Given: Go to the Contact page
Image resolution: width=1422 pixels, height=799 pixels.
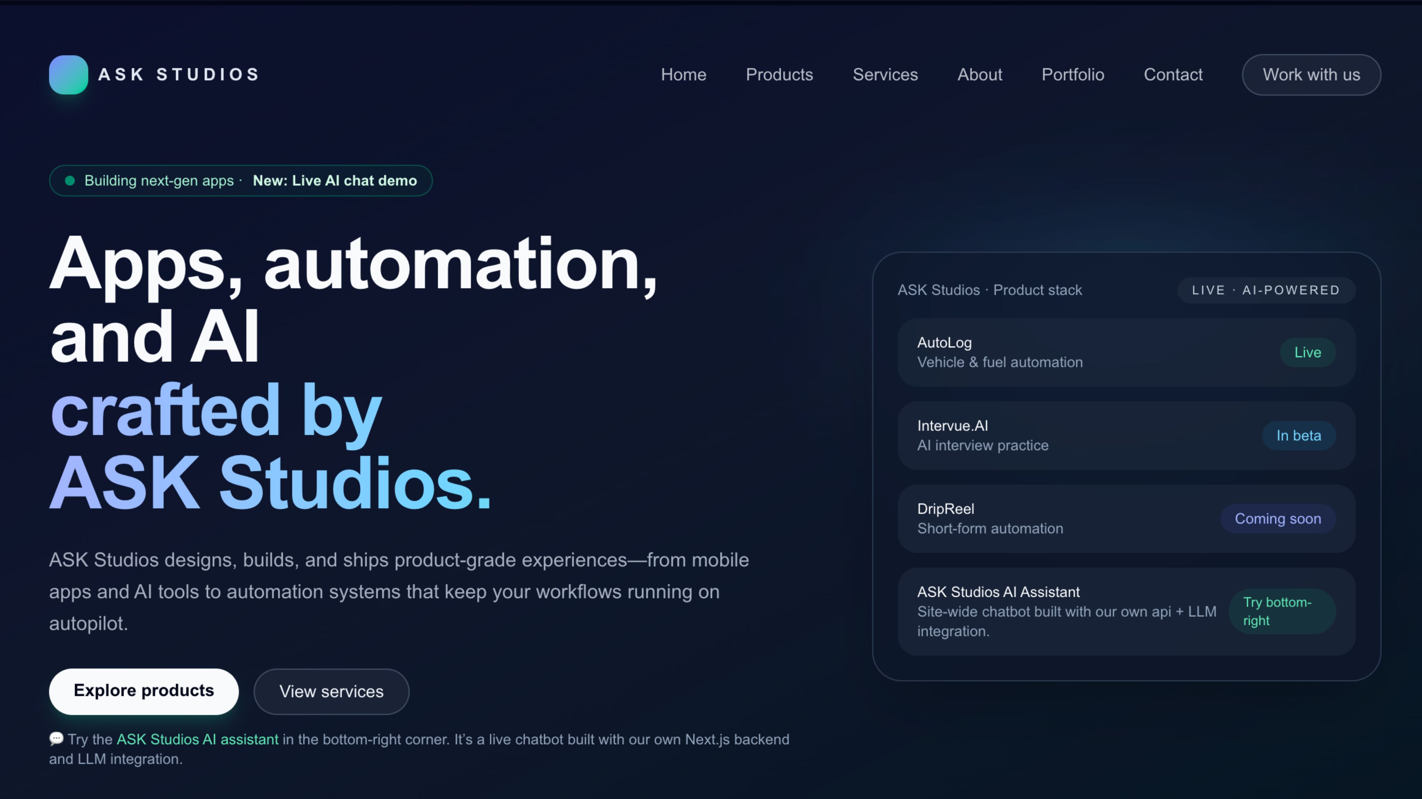Looking at the screenshot, I should [1172, 75].
